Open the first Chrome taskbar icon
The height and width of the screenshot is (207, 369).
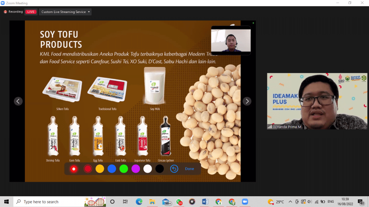click(219, 202)
